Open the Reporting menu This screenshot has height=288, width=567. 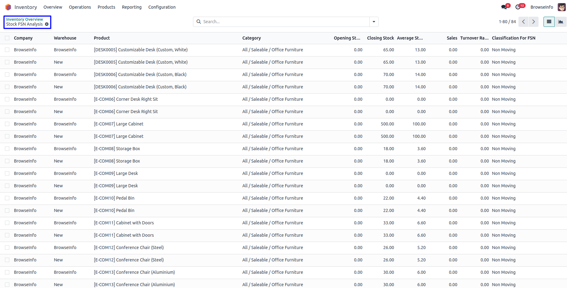pos(131,7)
